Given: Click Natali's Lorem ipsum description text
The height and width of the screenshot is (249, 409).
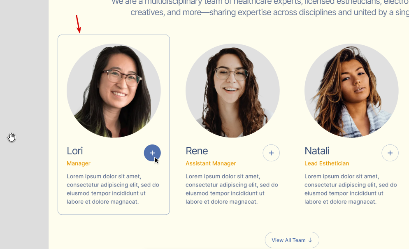Looking at the screenshot, I should point(351,189).
